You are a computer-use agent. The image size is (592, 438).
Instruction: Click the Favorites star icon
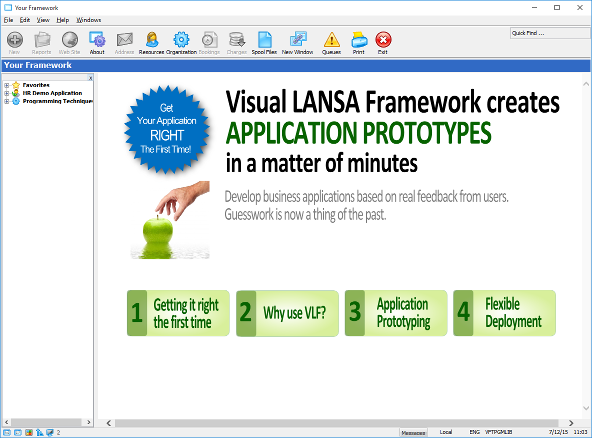(16, 85)
